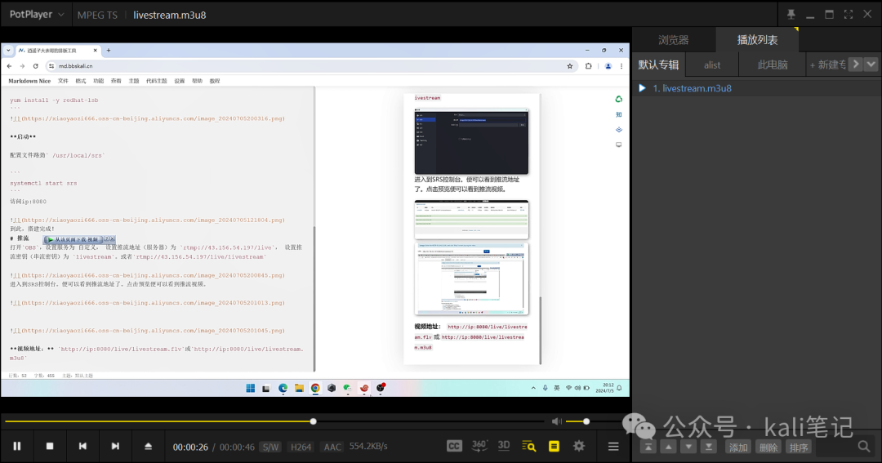Click the Windows Start icon in video taskbar
The width and height of the screenshot is (882, 463).
(x=251, y=388)
